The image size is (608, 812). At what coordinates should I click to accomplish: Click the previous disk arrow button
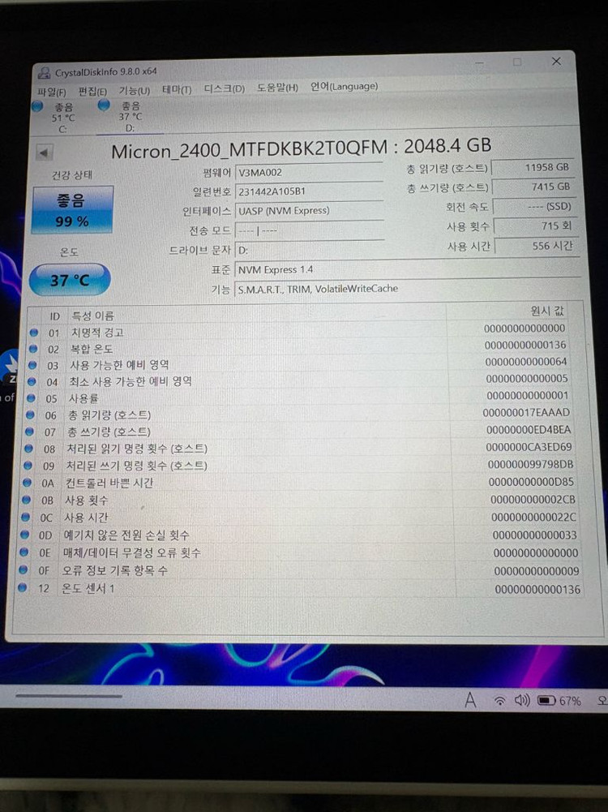pyautogui.click(x=44, y=153)
